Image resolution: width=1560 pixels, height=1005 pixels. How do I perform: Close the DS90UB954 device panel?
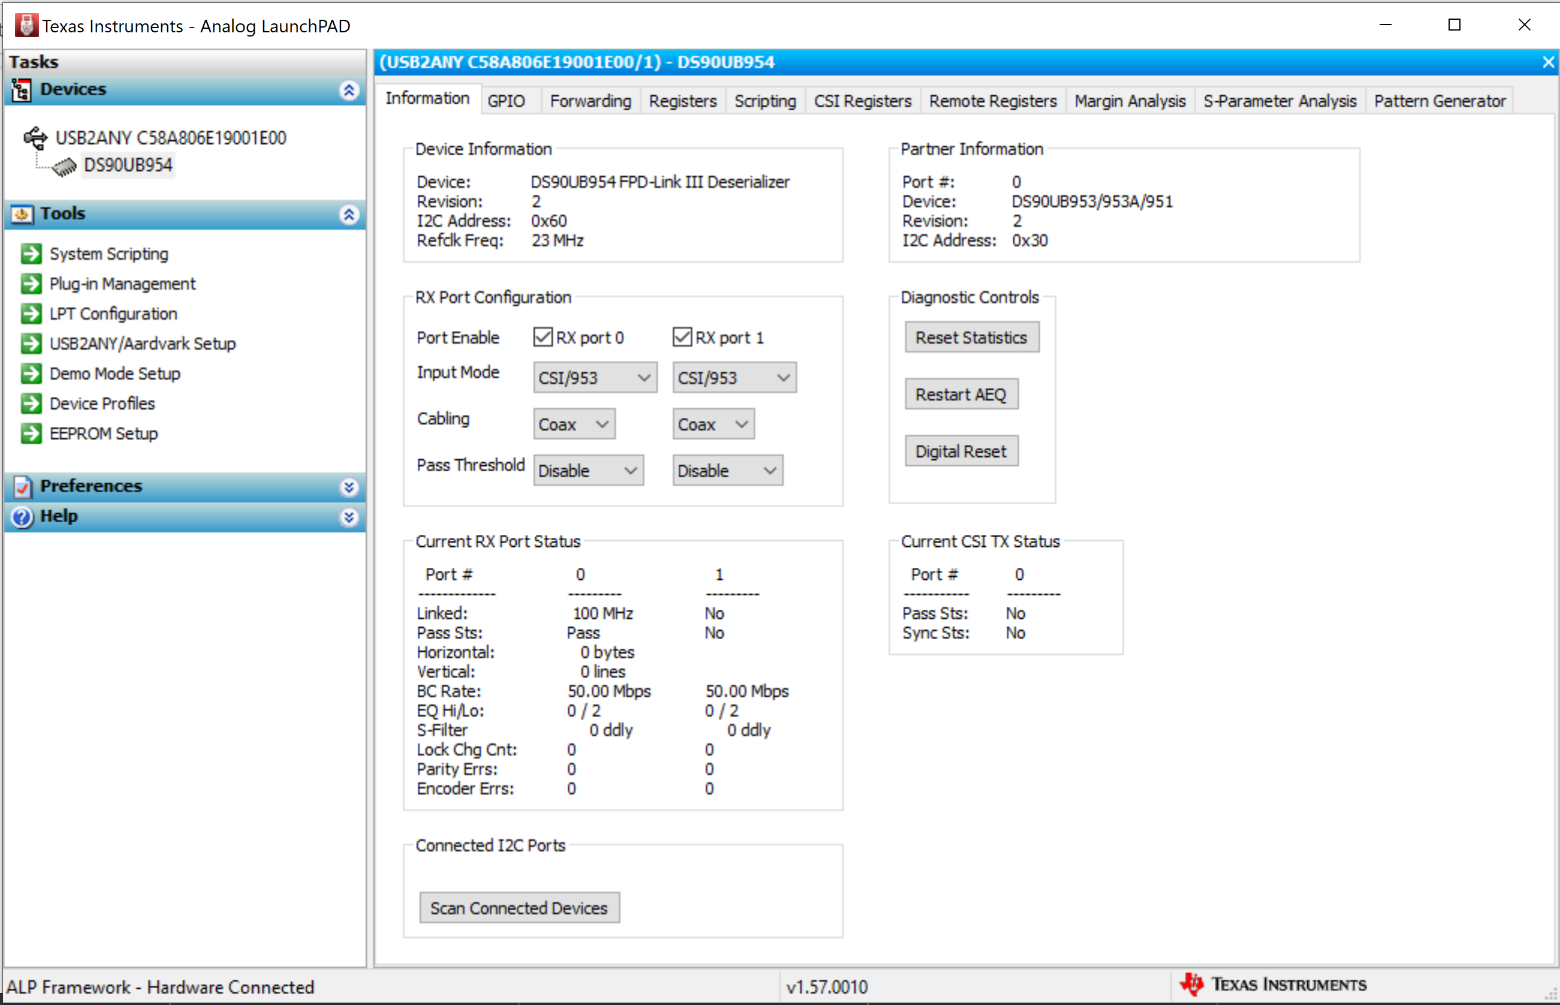(1547, 62)
